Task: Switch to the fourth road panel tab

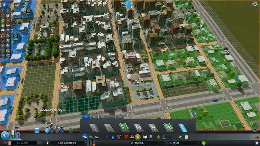Action: 111,117
